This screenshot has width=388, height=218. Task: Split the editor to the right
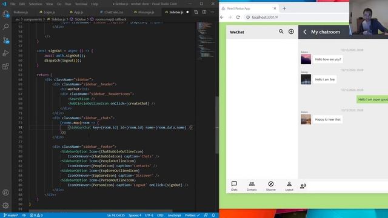[x=204, y=12]
